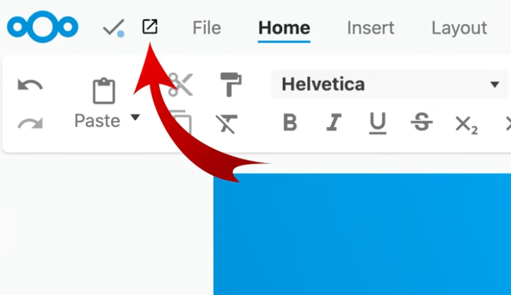Undo the last action
This screenshot has height=295, width=511.
30,85
